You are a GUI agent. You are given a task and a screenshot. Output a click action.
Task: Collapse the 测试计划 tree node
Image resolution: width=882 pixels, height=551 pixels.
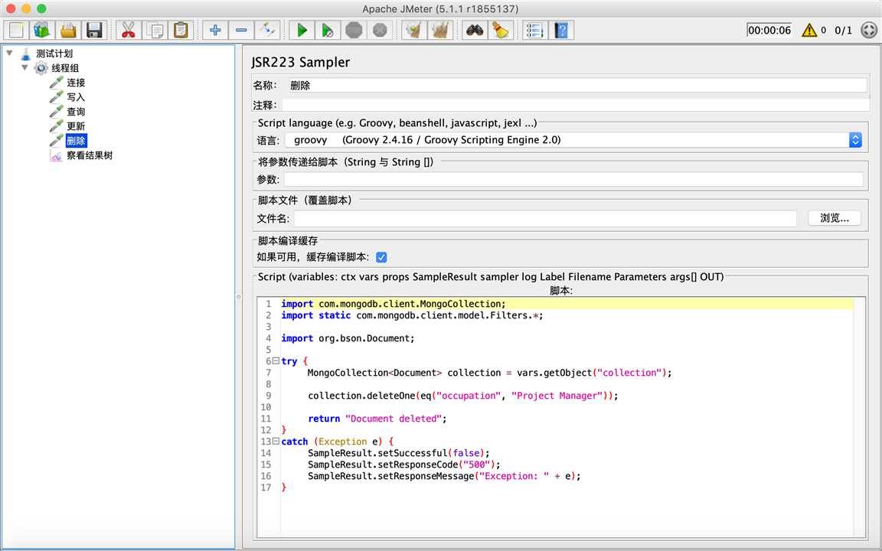[x=9, y=54]
